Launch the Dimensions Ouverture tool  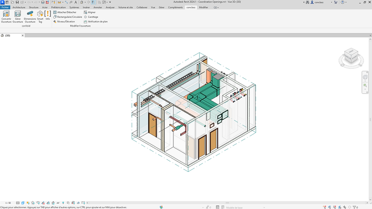[30, 17]
